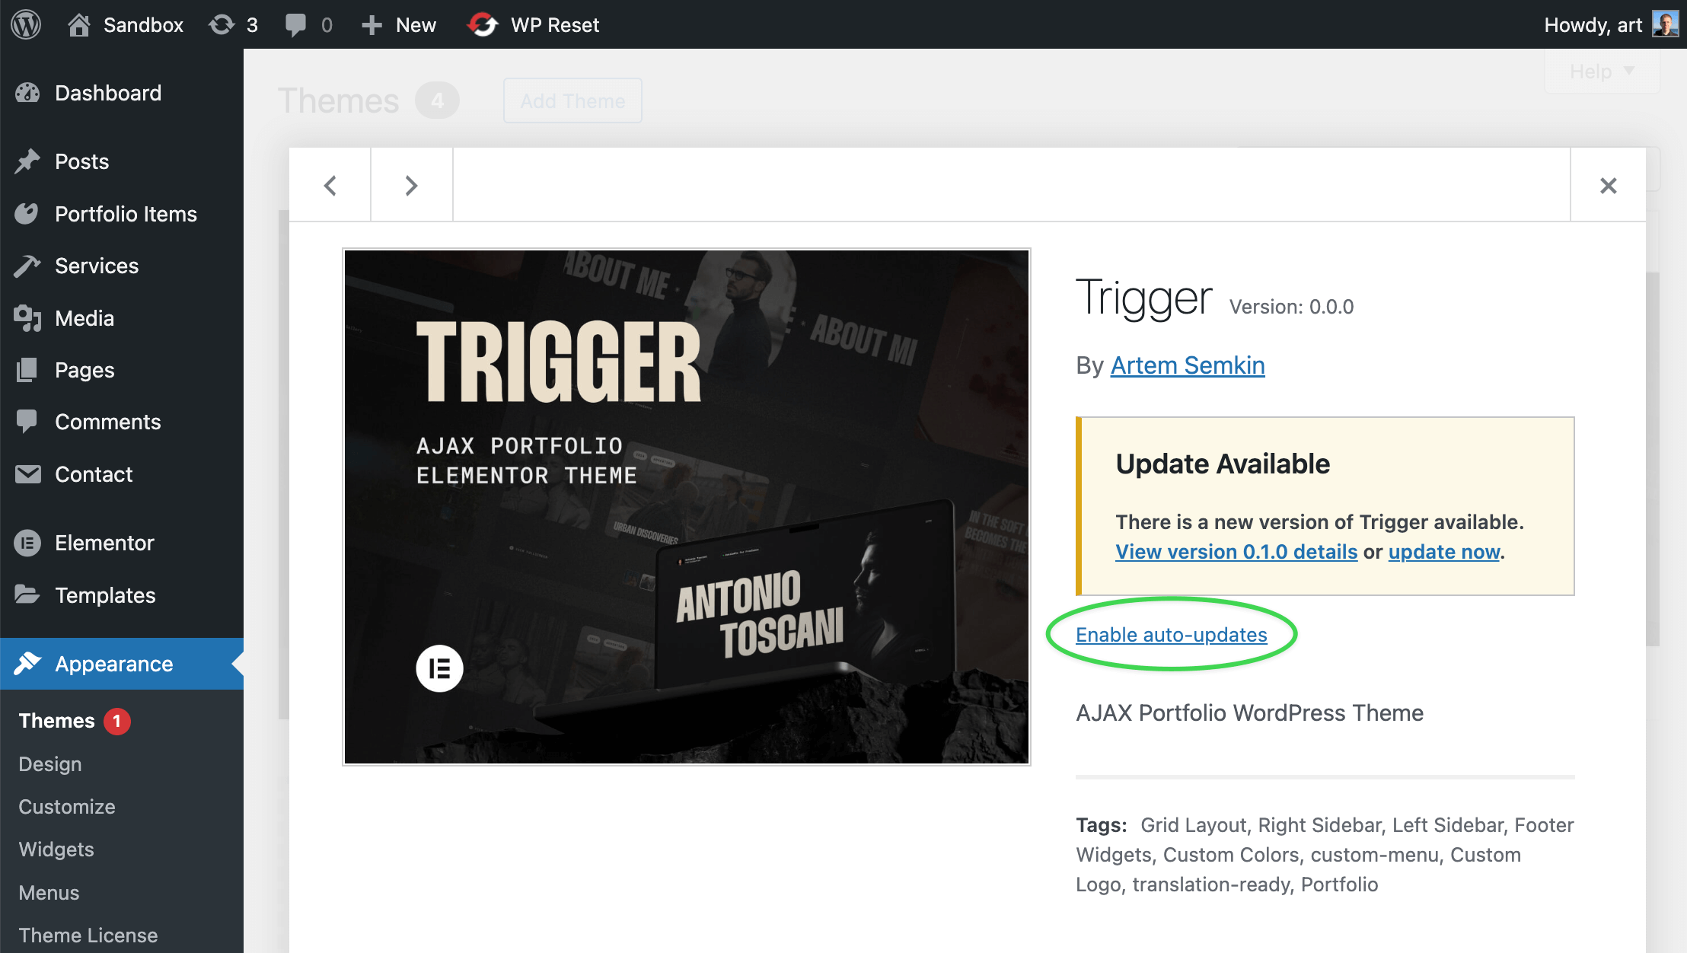Screen dimensions: 1687x953
Task: Open Media via its sidebar icon
Action: 27,318
